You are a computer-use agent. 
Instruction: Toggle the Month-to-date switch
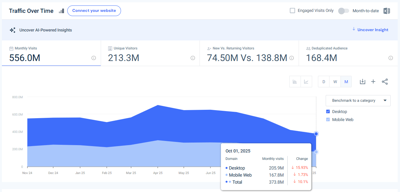coord(343,11)
